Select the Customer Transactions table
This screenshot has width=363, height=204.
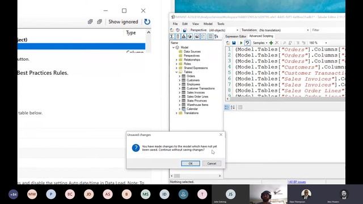(200, 88)
